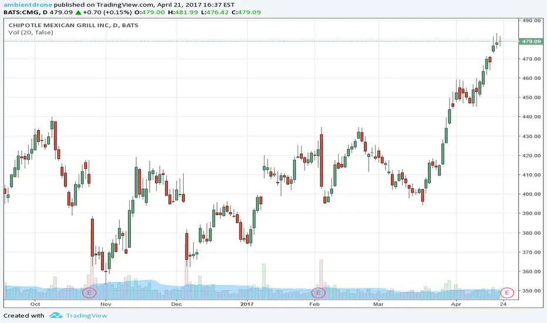The height and width of the screenshot is (323, 547).
Task: Select the earnings marker E before Nov
Action: (x=89, y=292)
